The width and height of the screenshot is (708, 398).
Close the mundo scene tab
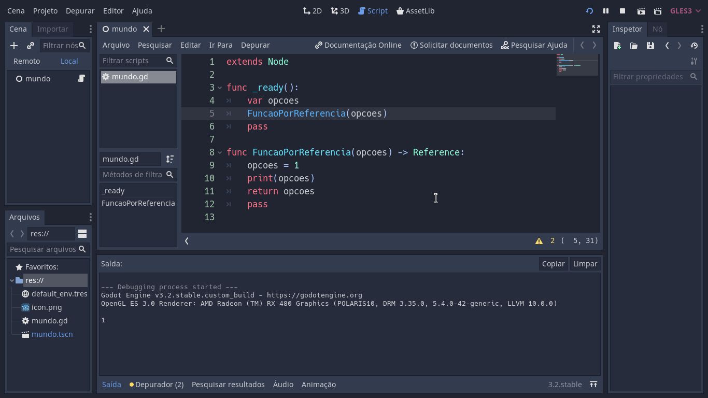[146, 29]
